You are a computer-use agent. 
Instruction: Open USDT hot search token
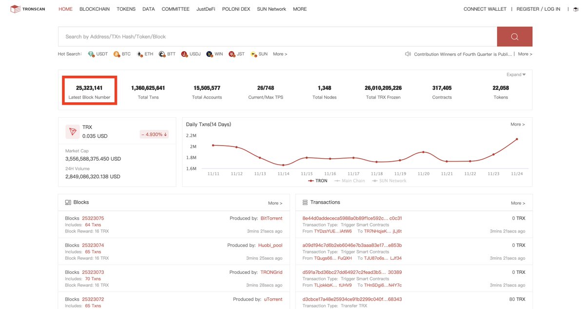[x=97, y=54]
